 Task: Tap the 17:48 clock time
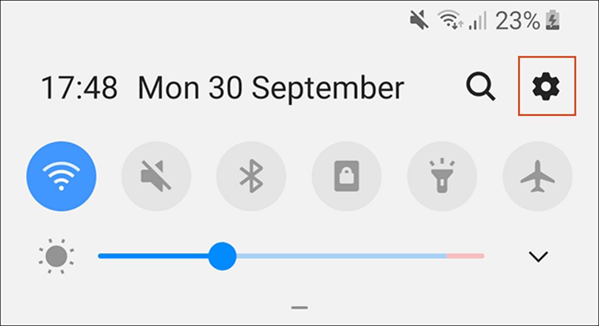(x=79, y=88)
